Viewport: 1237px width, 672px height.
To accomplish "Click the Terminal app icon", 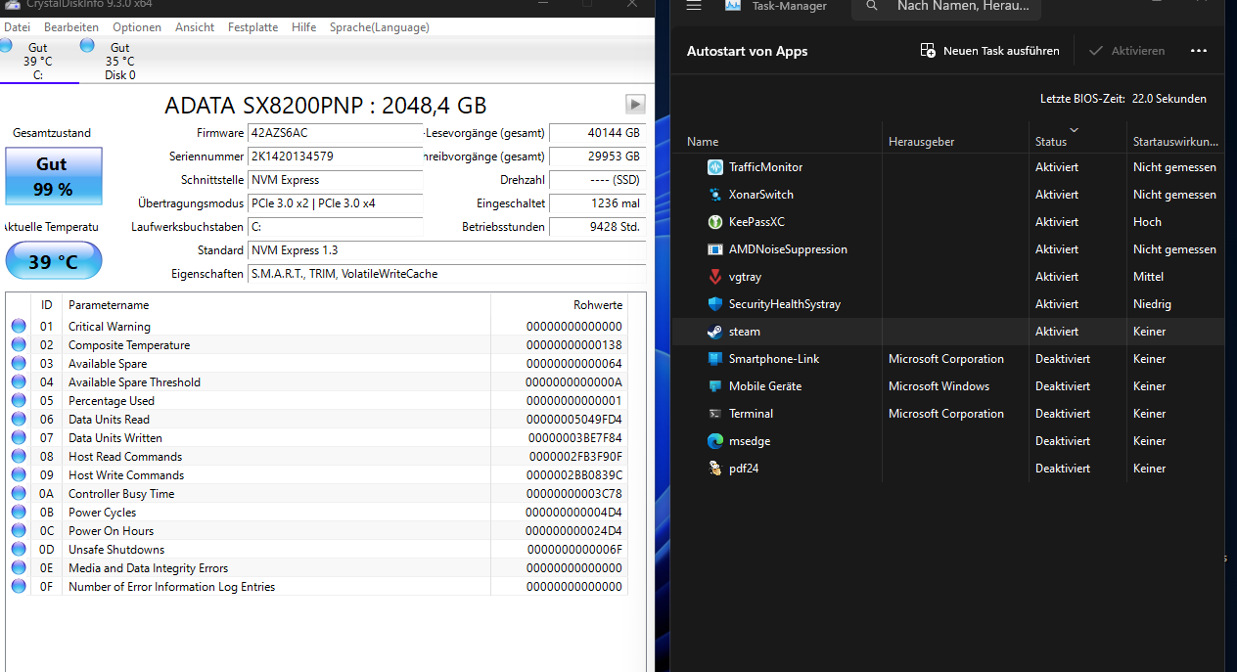I will pos(714,414).
